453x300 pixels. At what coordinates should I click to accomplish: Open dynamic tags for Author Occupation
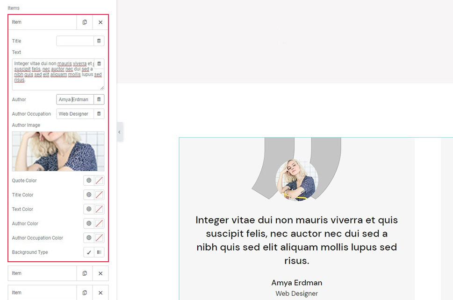coord(99,114)
